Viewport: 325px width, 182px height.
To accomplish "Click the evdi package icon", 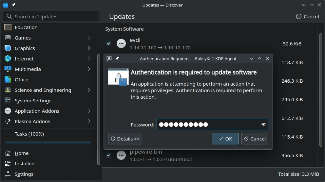I will 121,43.
